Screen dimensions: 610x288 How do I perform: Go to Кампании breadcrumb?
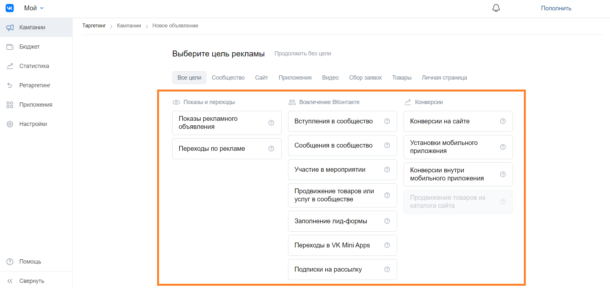(x=129, y=26)
